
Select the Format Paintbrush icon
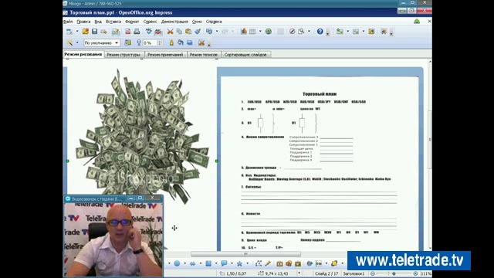coord(198,31)
